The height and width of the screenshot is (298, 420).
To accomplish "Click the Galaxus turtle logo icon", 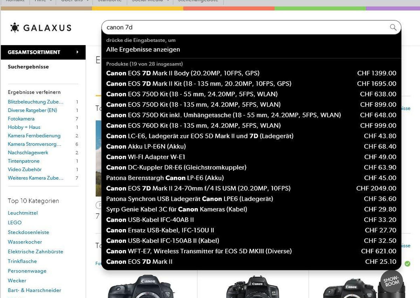I will (x=14, y=28).
